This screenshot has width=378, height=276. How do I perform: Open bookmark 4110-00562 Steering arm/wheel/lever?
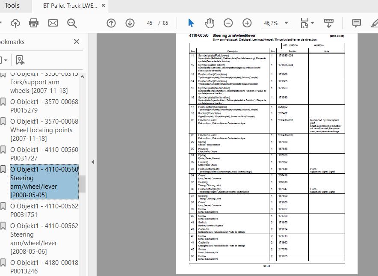click(44, 238)
